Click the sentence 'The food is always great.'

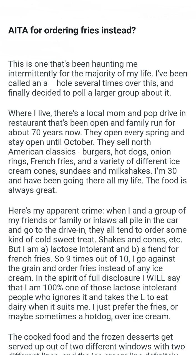click(98, 186)
